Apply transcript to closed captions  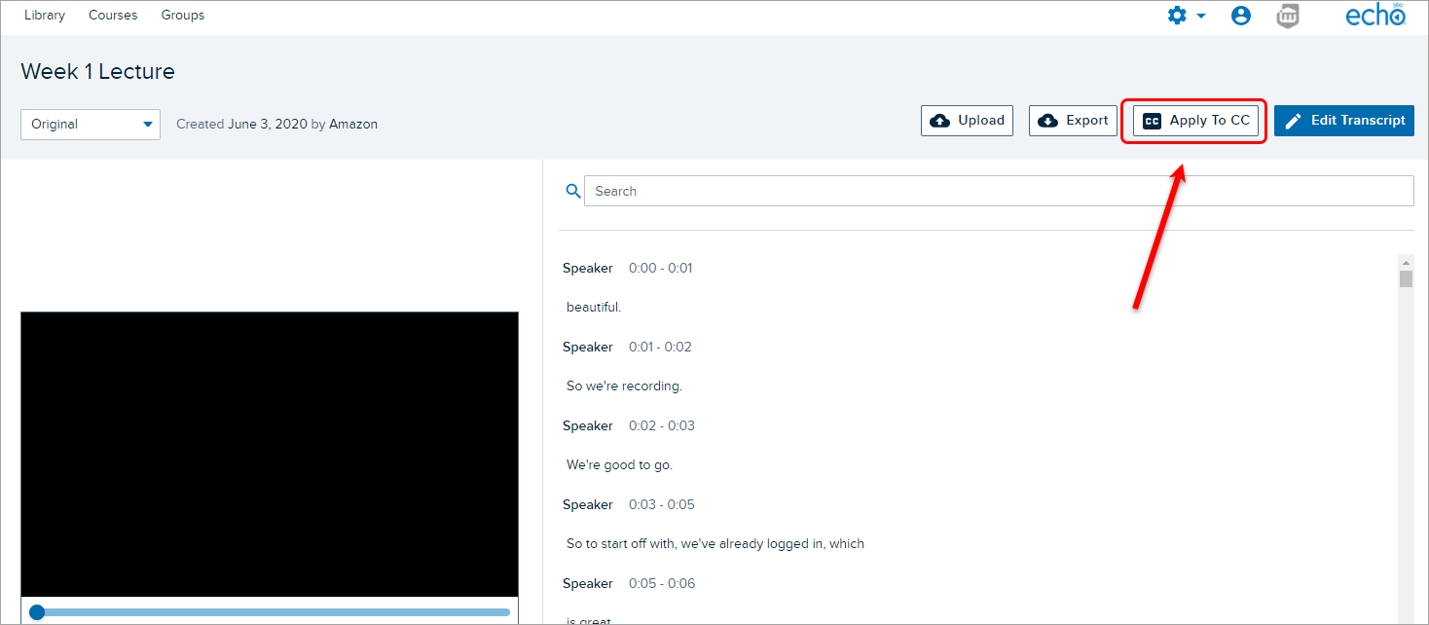(x=1195, y=121)
